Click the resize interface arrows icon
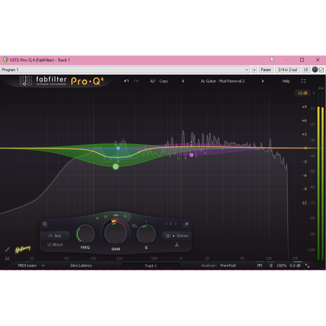Viewport: 326px width, 326px height. [x=307, y=266]
